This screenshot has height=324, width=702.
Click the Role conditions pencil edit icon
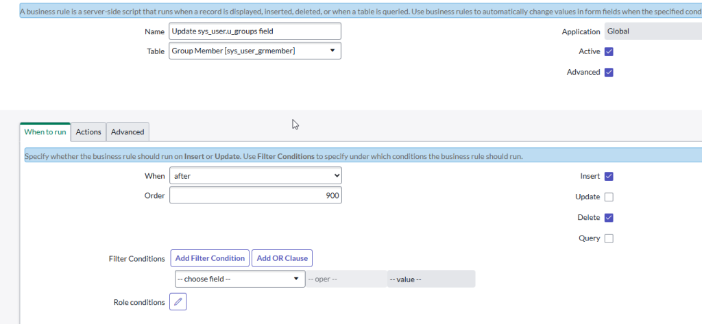(x=178, y=302)
